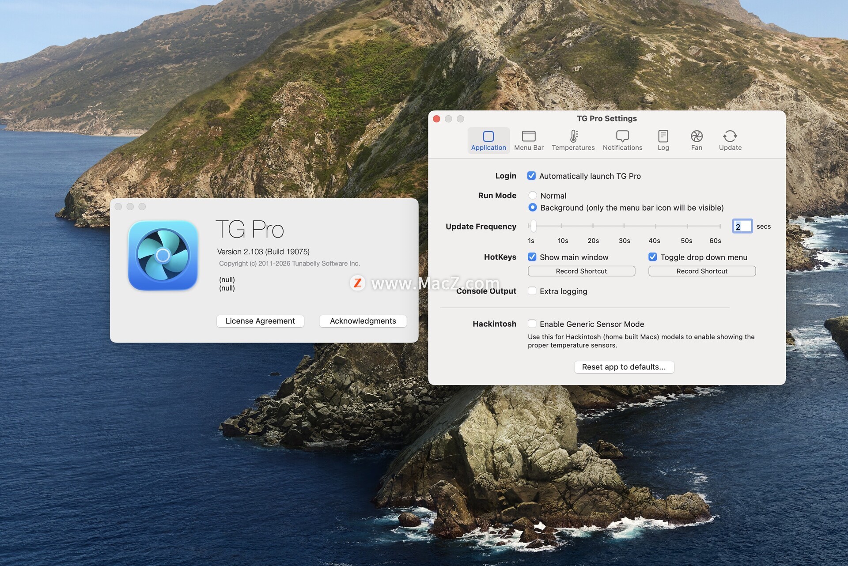
Task: Click Reset app to defaults button
Action: click(623, 367)
